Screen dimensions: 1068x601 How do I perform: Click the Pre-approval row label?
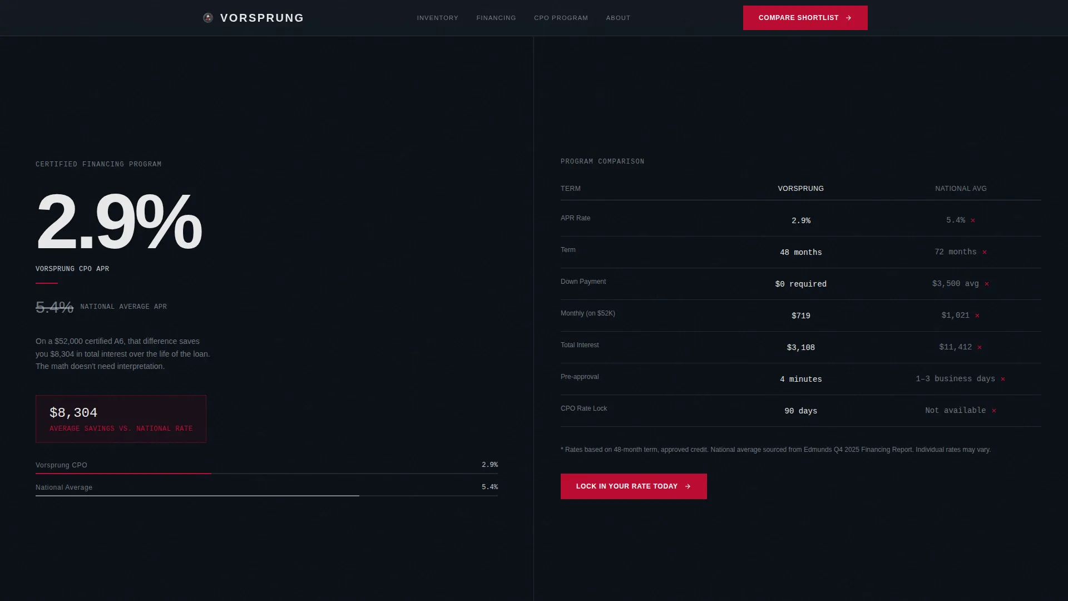coord(580,377)
